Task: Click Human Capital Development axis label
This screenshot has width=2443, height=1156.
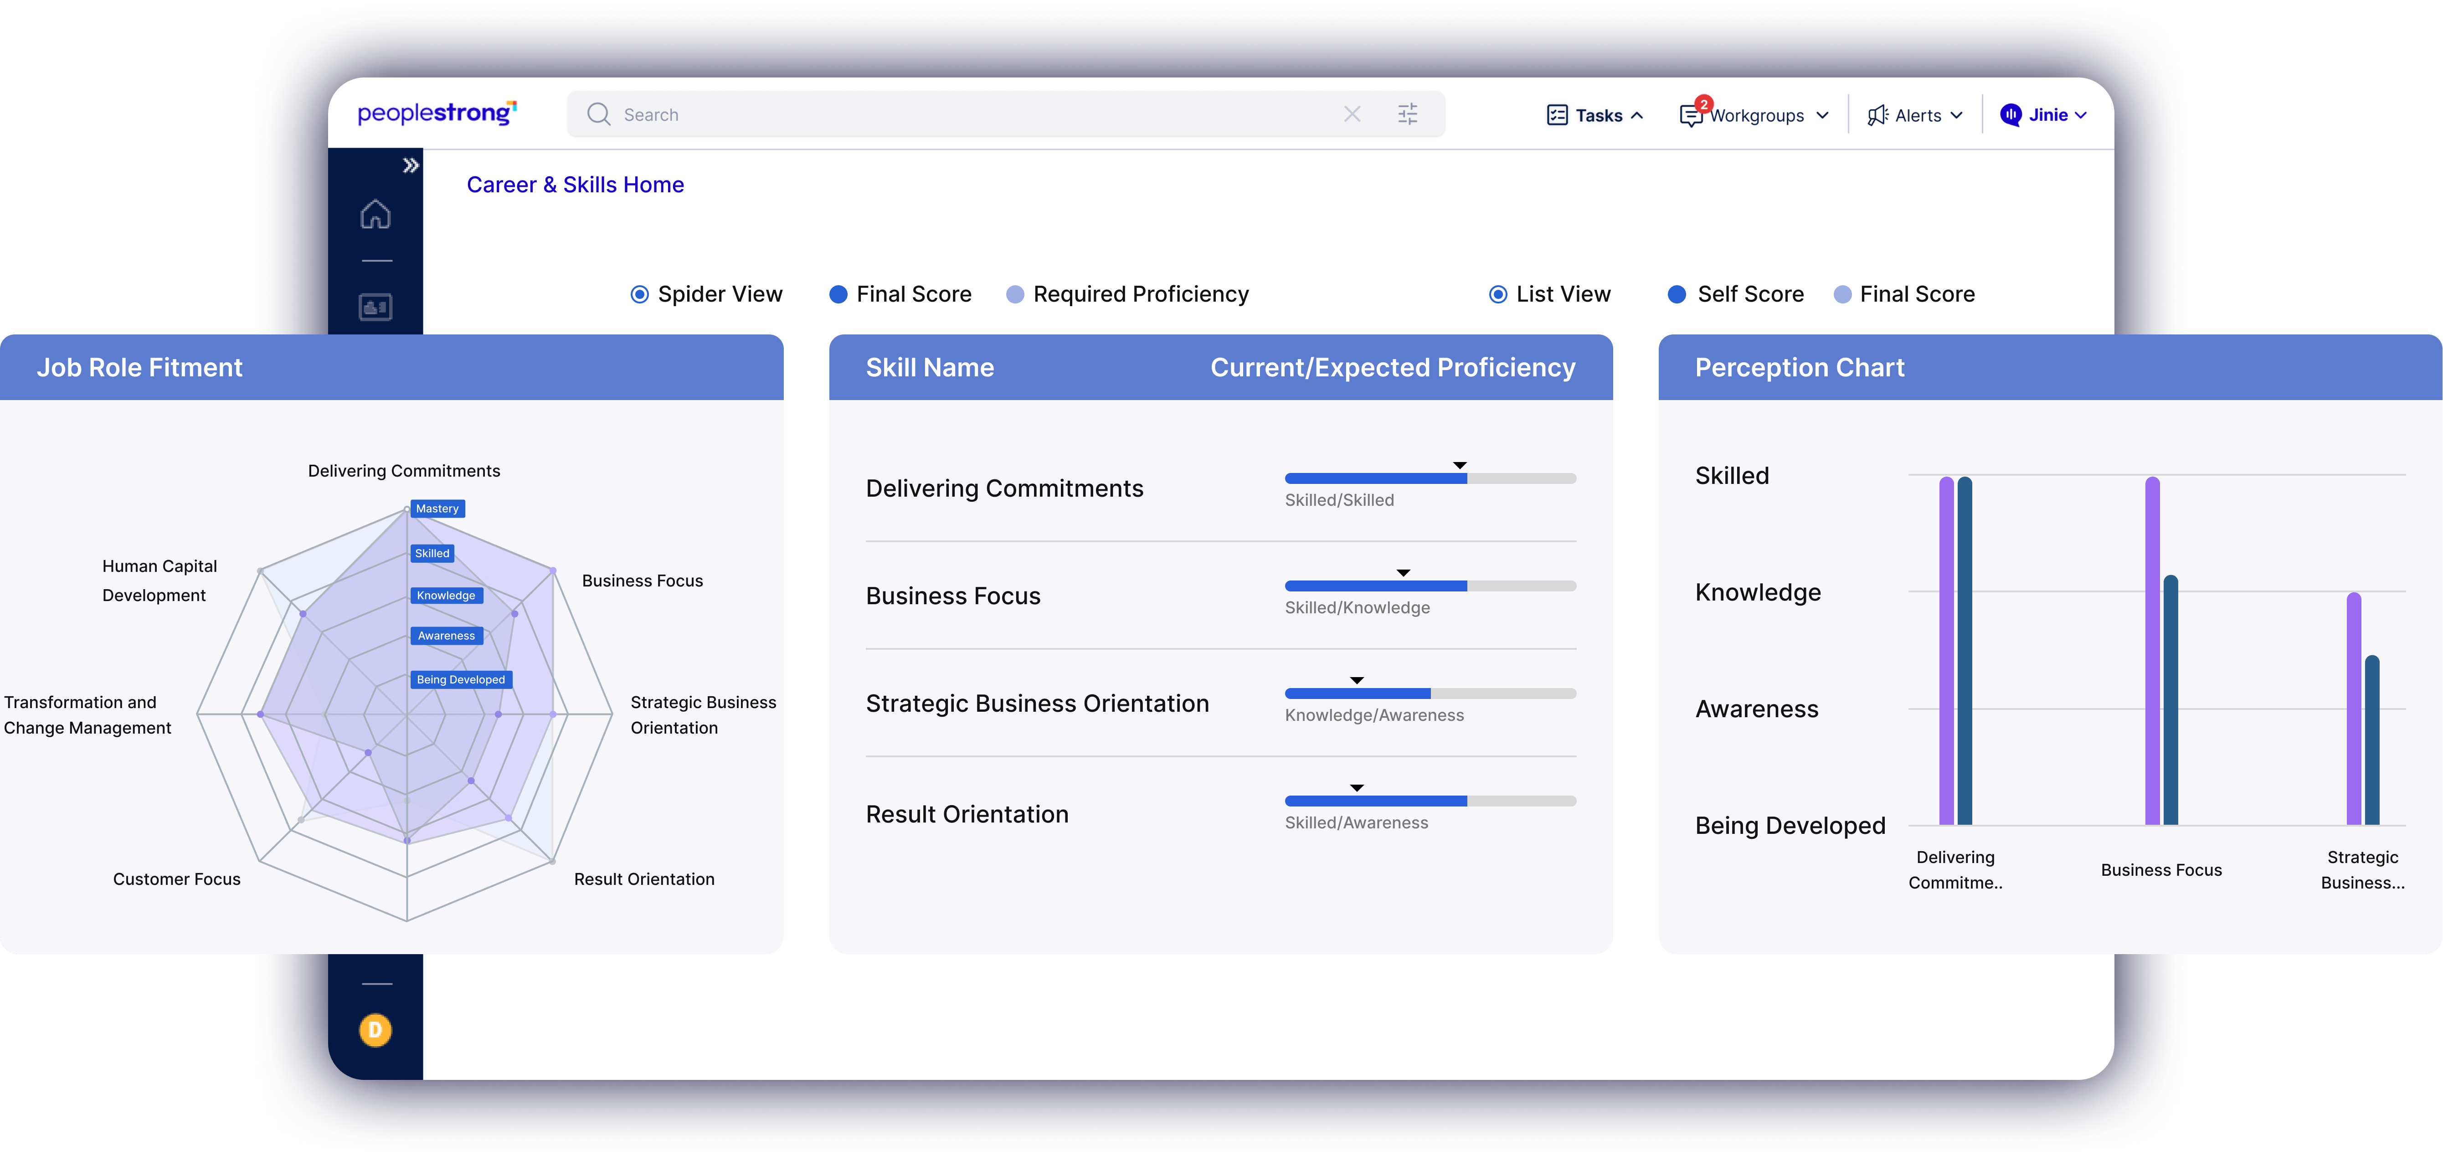Action: click(x=159, y=581)
